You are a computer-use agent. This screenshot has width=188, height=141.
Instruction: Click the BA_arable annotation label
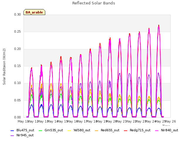(x=34, y=12)
